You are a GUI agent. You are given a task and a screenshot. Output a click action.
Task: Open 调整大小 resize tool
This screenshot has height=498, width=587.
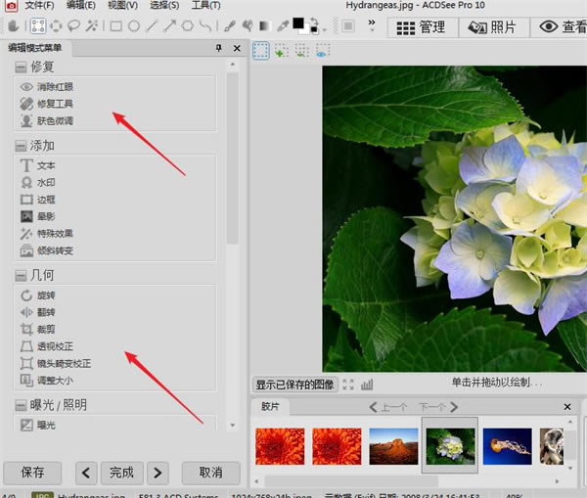(47, 381)
